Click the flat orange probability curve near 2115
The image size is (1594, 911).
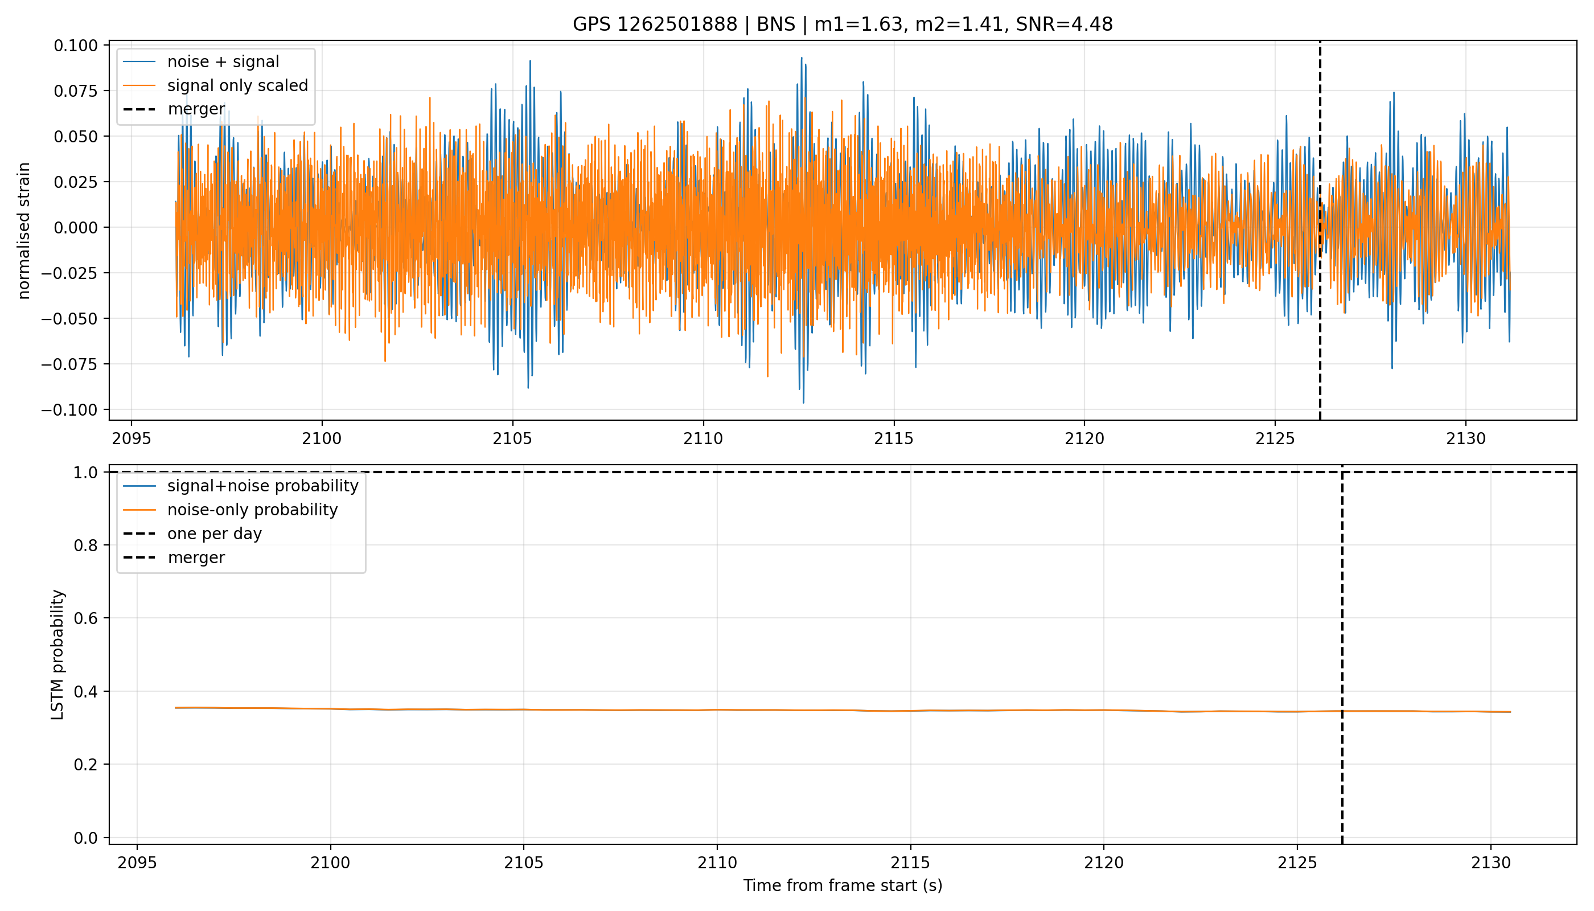pos(910,711)
